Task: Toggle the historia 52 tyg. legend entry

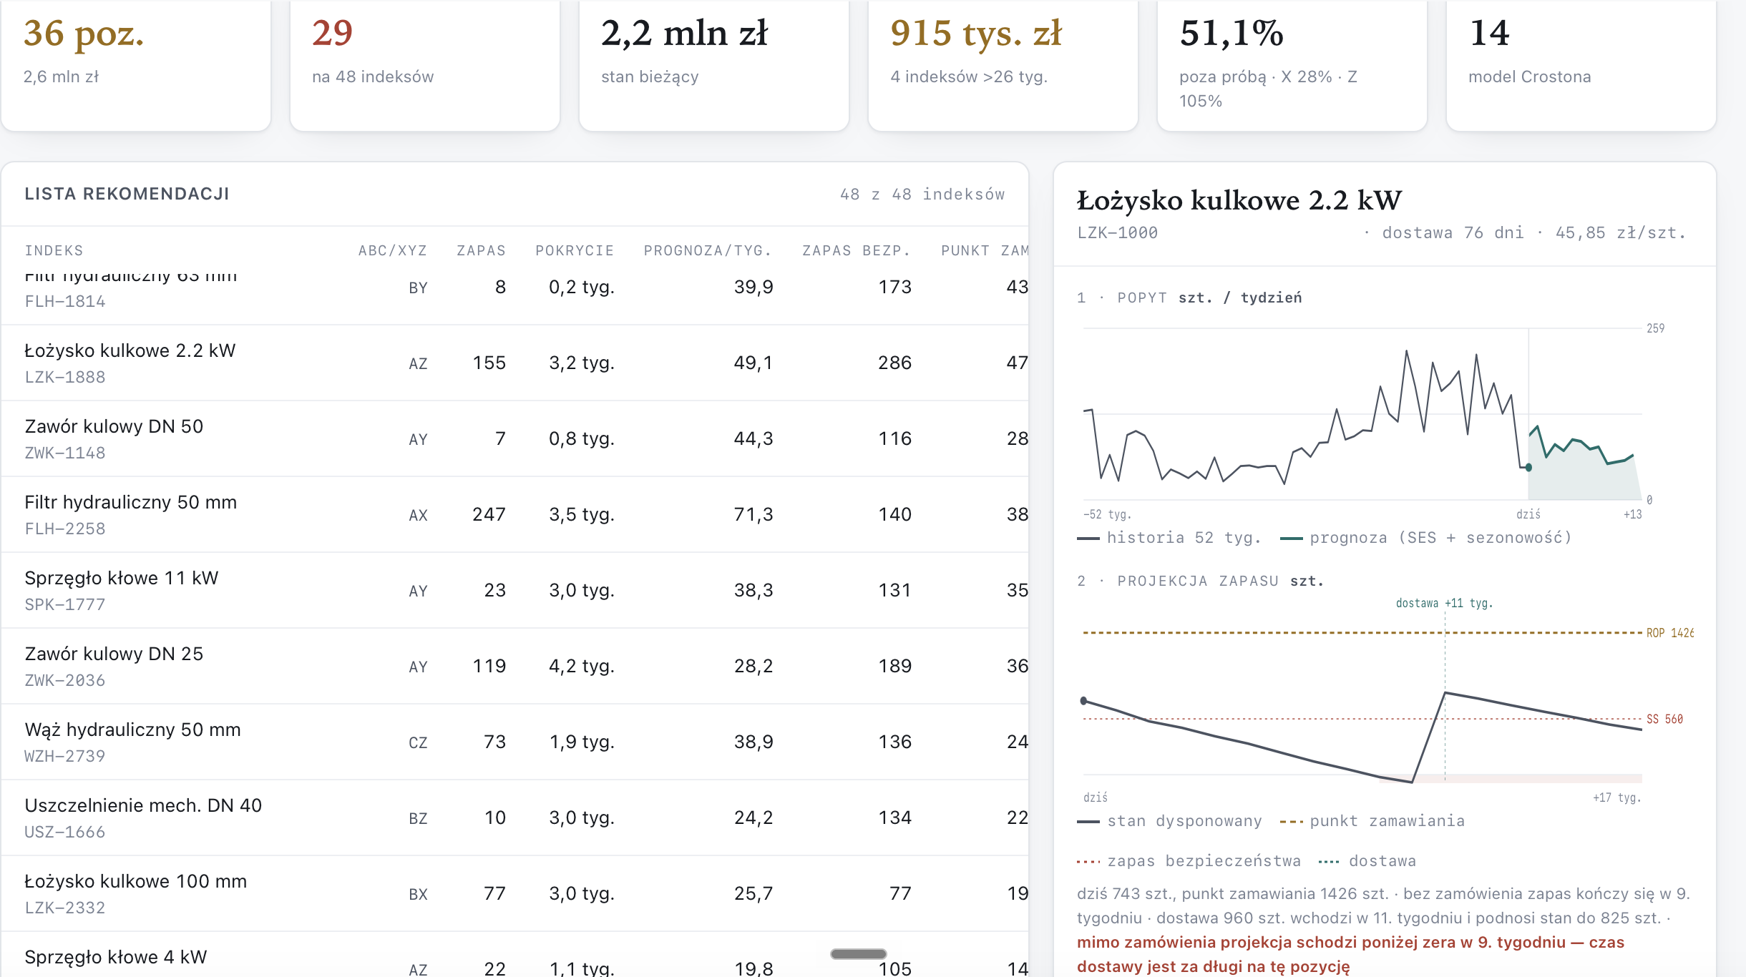Action: pos(1169,538)
